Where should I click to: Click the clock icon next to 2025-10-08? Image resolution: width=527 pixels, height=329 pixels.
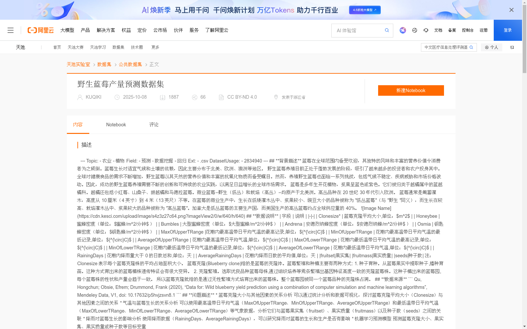[x=117, y=97]
